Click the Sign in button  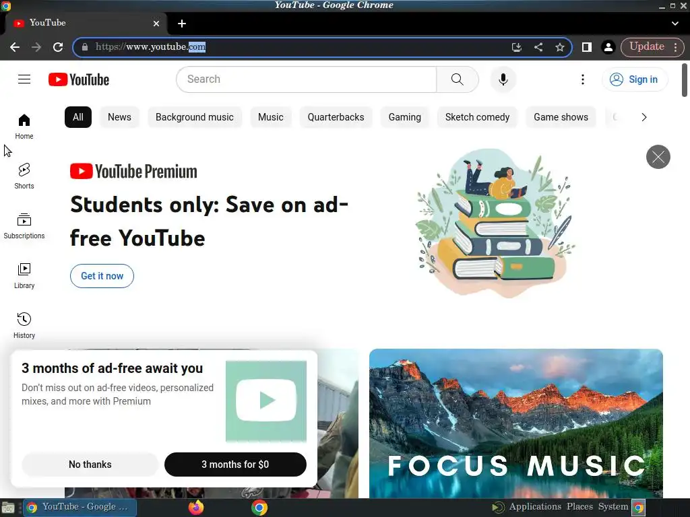[x=635, y=79]
